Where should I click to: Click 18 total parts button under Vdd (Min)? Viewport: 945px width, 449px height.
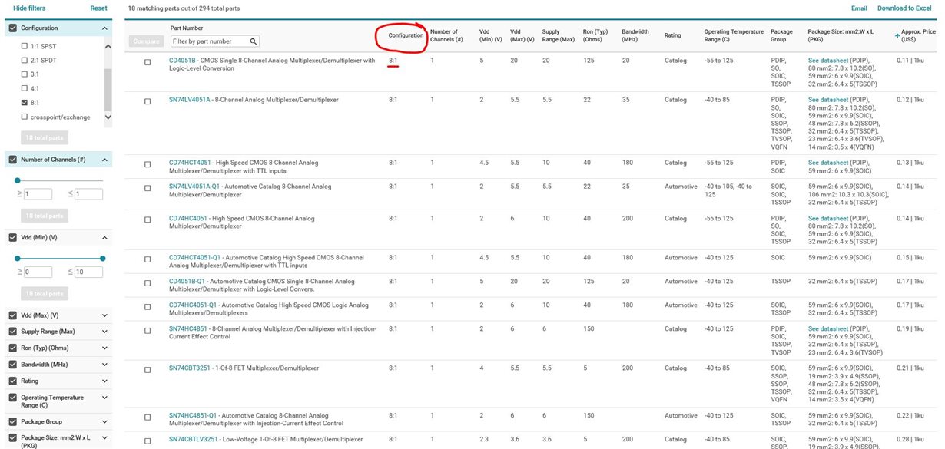[45, 294]
